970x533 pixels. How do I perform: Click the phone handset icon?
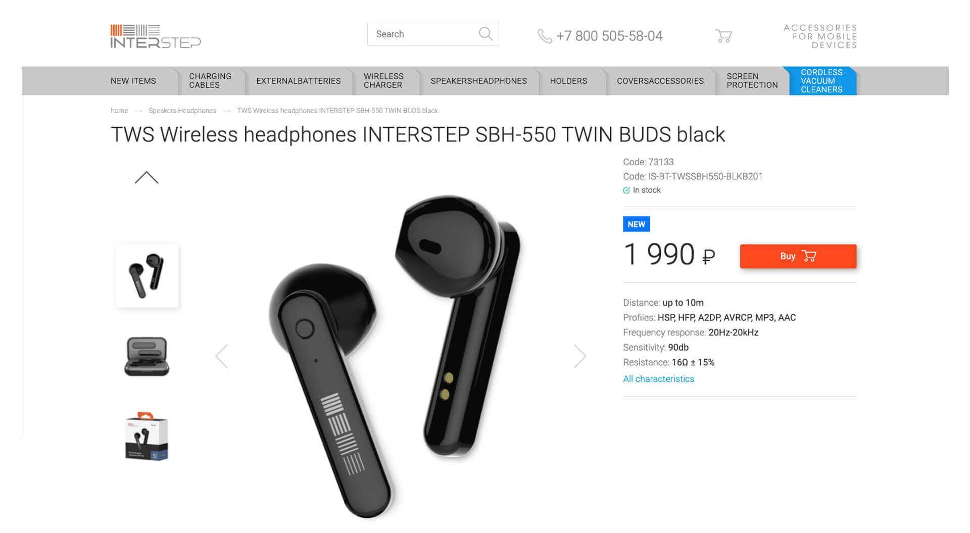tap(544, 36)
